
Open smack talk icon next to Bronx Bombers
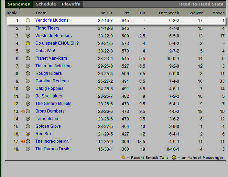[23, 111]
